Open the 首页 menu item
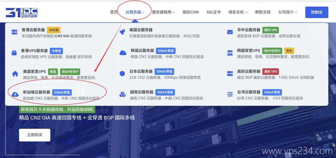This screenshot has height=158, width=336. 114,12
